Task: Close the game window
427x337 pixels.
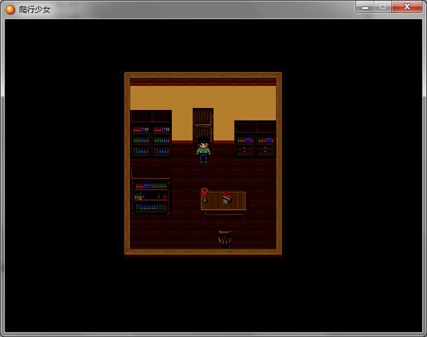Action: click(x=407, y=7)
